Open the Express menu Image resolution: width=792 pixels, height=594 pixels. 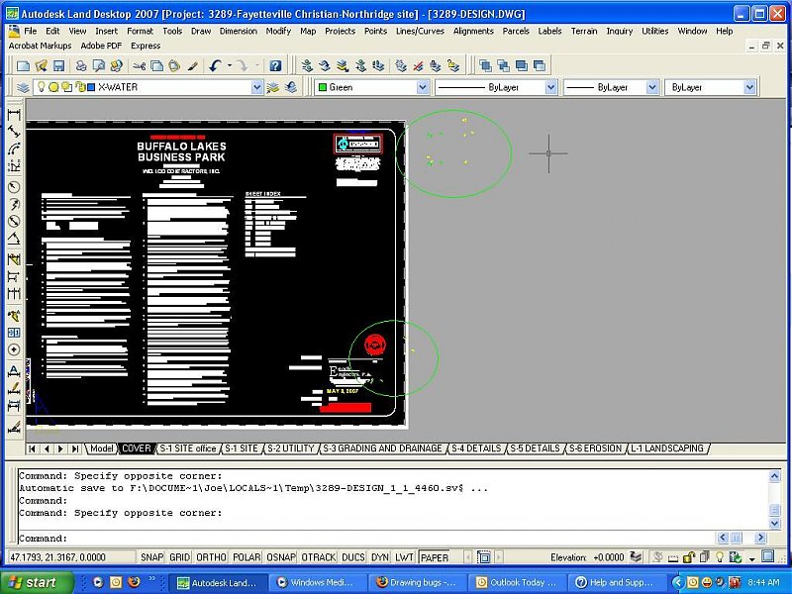coord(146,46)
